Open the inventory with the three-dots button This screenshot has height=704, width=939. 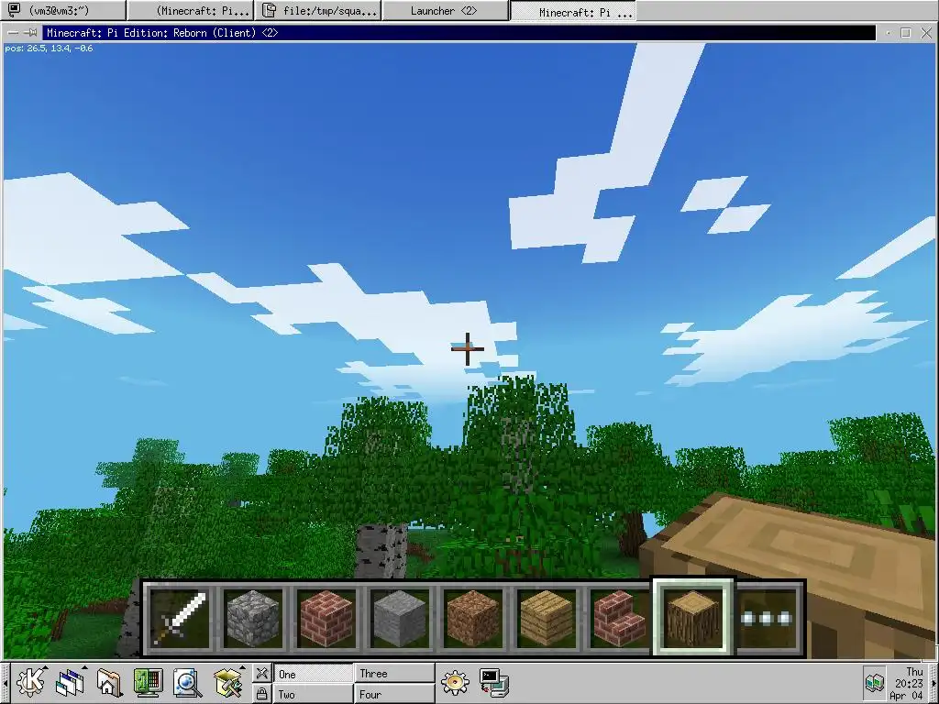click(x=767, y=619)
